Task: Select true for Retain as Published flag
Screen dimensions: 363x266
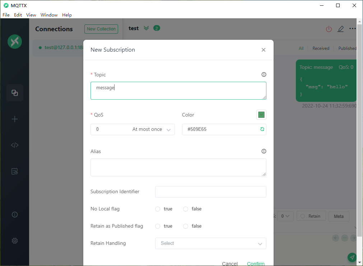Action: 158,226
